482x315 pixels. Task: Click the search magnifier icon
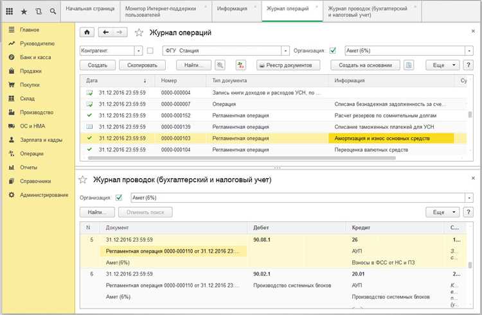click(x=53, y=12)
